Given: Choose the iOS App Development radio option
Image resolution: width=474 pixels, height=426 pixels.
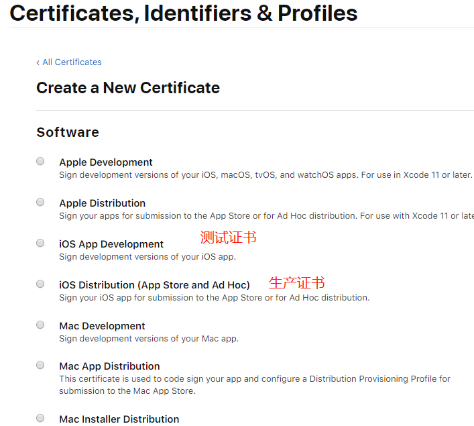Looking at the screenshot, I should pyautogui.click(x=40, y=243).
